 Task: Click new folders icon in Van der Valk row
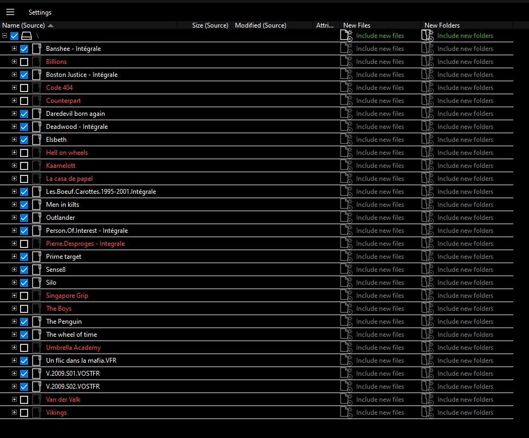(x=427, y=399)
